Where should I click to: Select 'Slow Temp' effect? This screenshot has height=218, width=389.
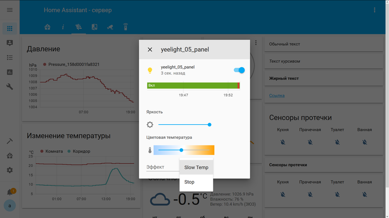[x=196, y=168]
